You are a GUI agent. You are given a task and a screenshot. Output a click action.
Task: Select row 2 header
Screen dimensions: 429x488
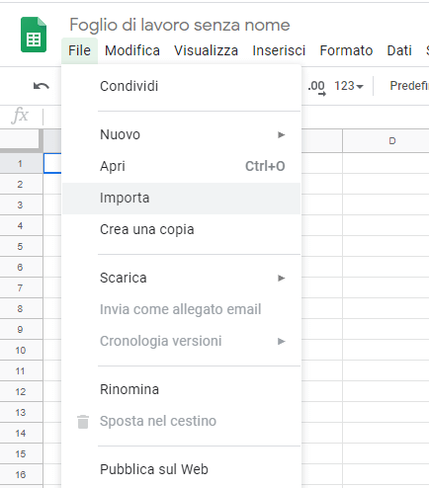(x=21, y=184)
